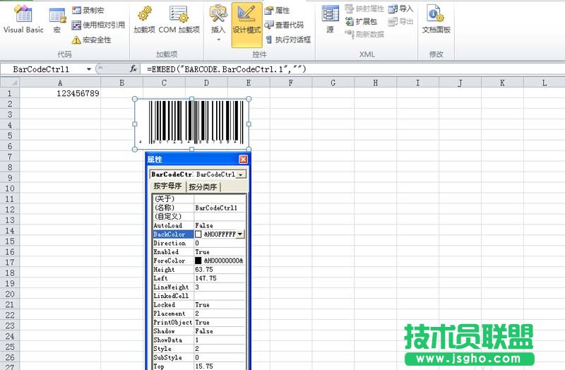The image size is (565, 370).
Task: Open object selector dropdown BarCodeCtrl1
Action: tap(240, 174)
